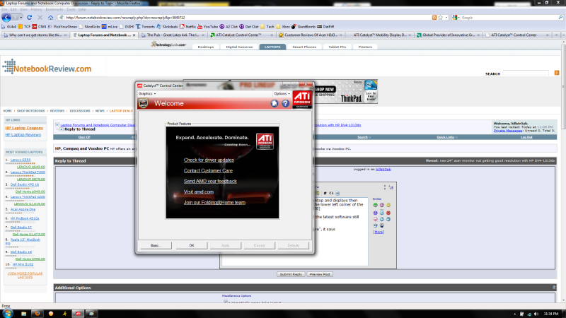The width and height of the screenshot is (566, 318).
Task: Select the Desktops tab on TechnologyGuide bar
Action: coord(206,47)
